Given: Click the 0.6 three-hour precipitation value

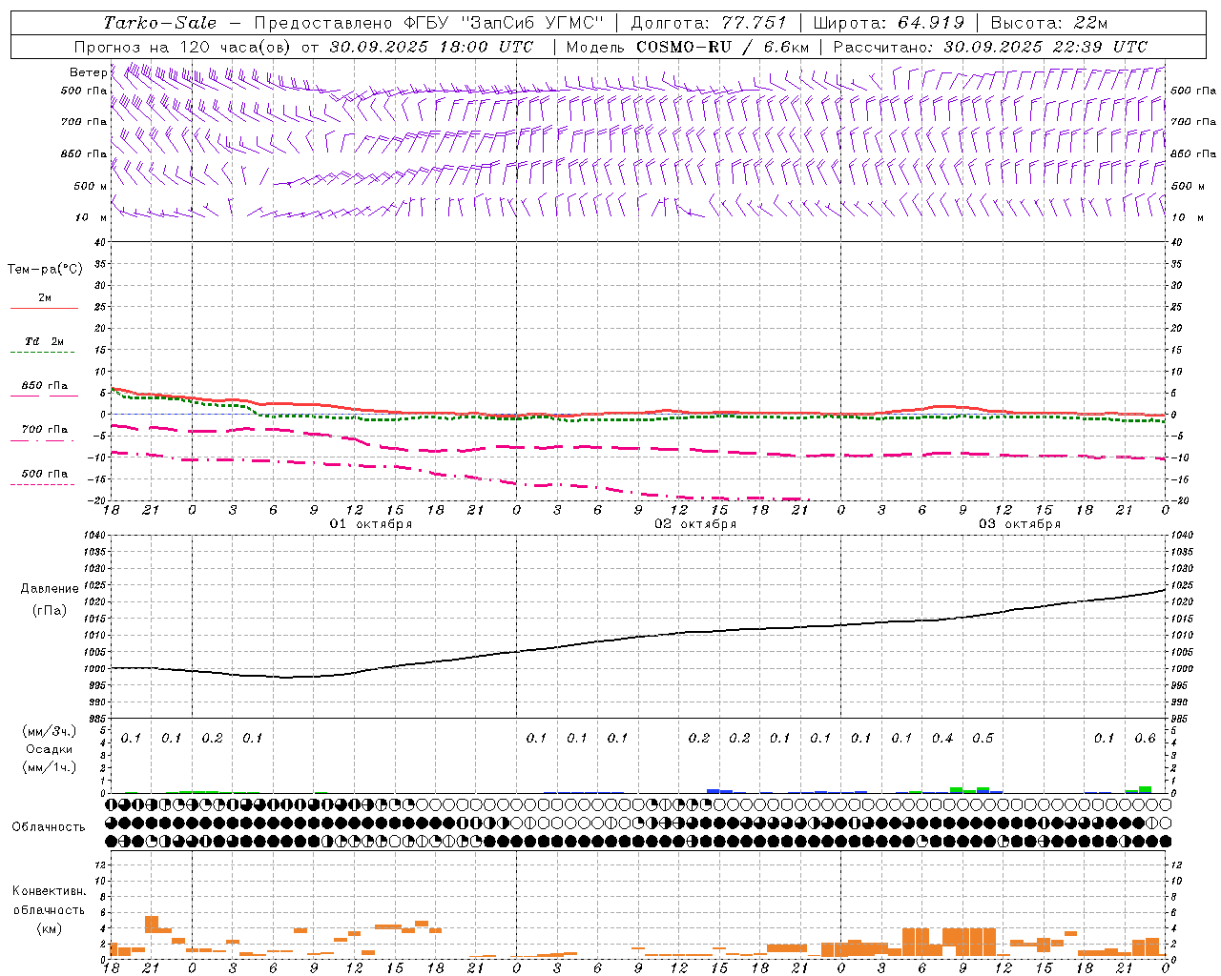Looking at the screenshot, I should tap(1145, 739).
